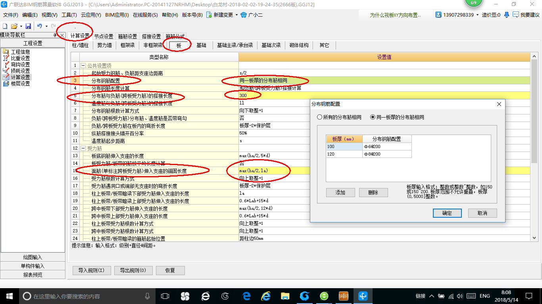Viewport: 542px width, 304px height.
Task: Click the Save disk icon in toolbar
Action: 28,26
